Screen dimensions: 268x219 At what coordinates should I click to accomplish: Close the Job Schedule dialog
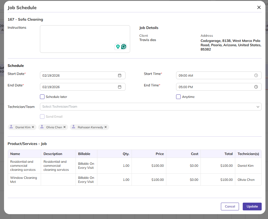coord(259,7)
